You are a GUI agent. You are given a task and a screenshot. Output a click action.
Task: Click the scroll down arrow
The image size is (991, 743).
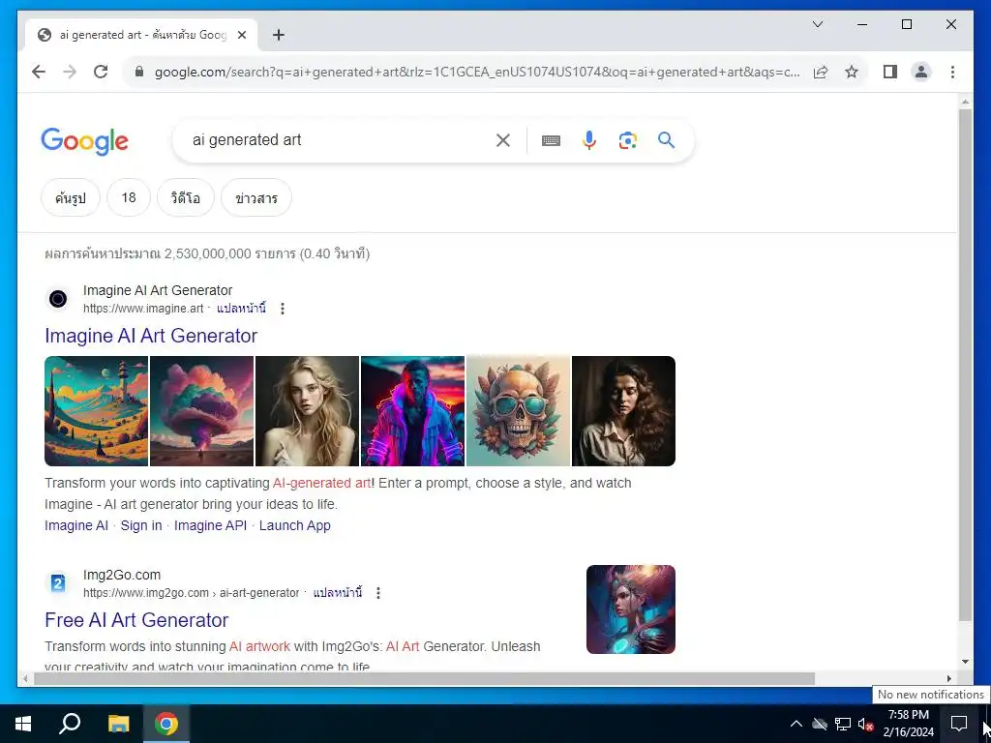tap(965, 662)
